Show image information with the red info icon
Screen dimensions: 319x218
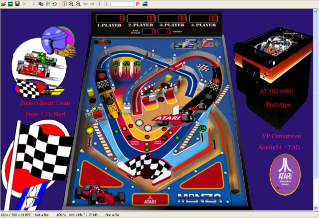tap(64, 3)
